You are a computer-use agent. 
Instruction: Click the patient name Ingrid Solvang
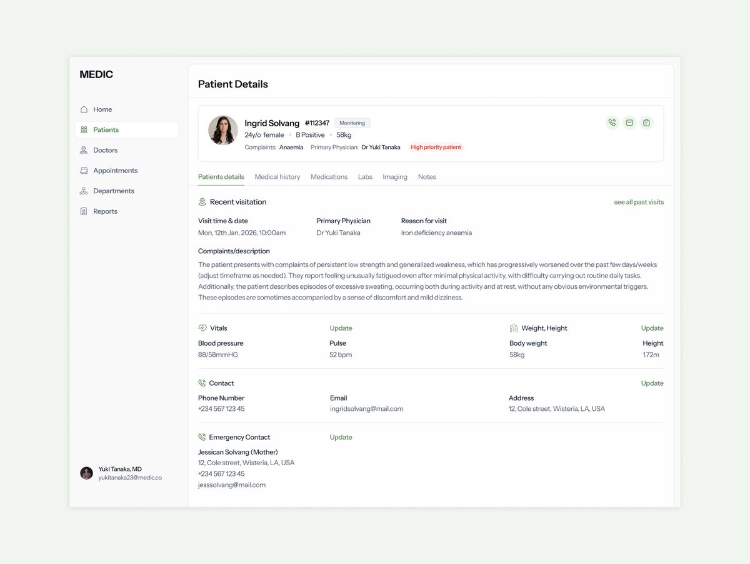coord(272,123)
